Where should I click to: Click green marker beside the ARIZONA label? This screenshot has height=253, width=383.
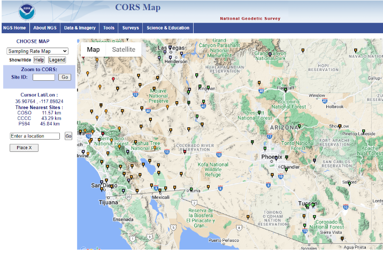(299, 126)
